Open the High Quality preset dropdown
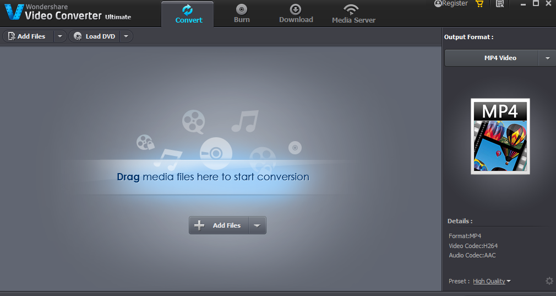556x296 pixels. tap(492, 281)
